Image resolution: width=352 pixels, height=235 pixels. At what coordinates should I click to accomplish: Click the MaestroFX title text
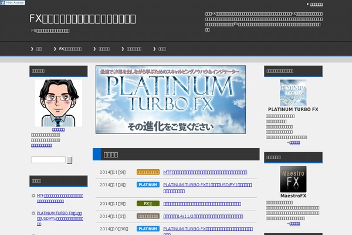coord(293,196)
